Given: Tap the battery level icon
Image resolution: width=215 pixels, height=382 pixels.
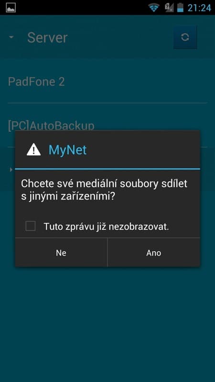Looking at the screenshot, I should click(180, 8).
